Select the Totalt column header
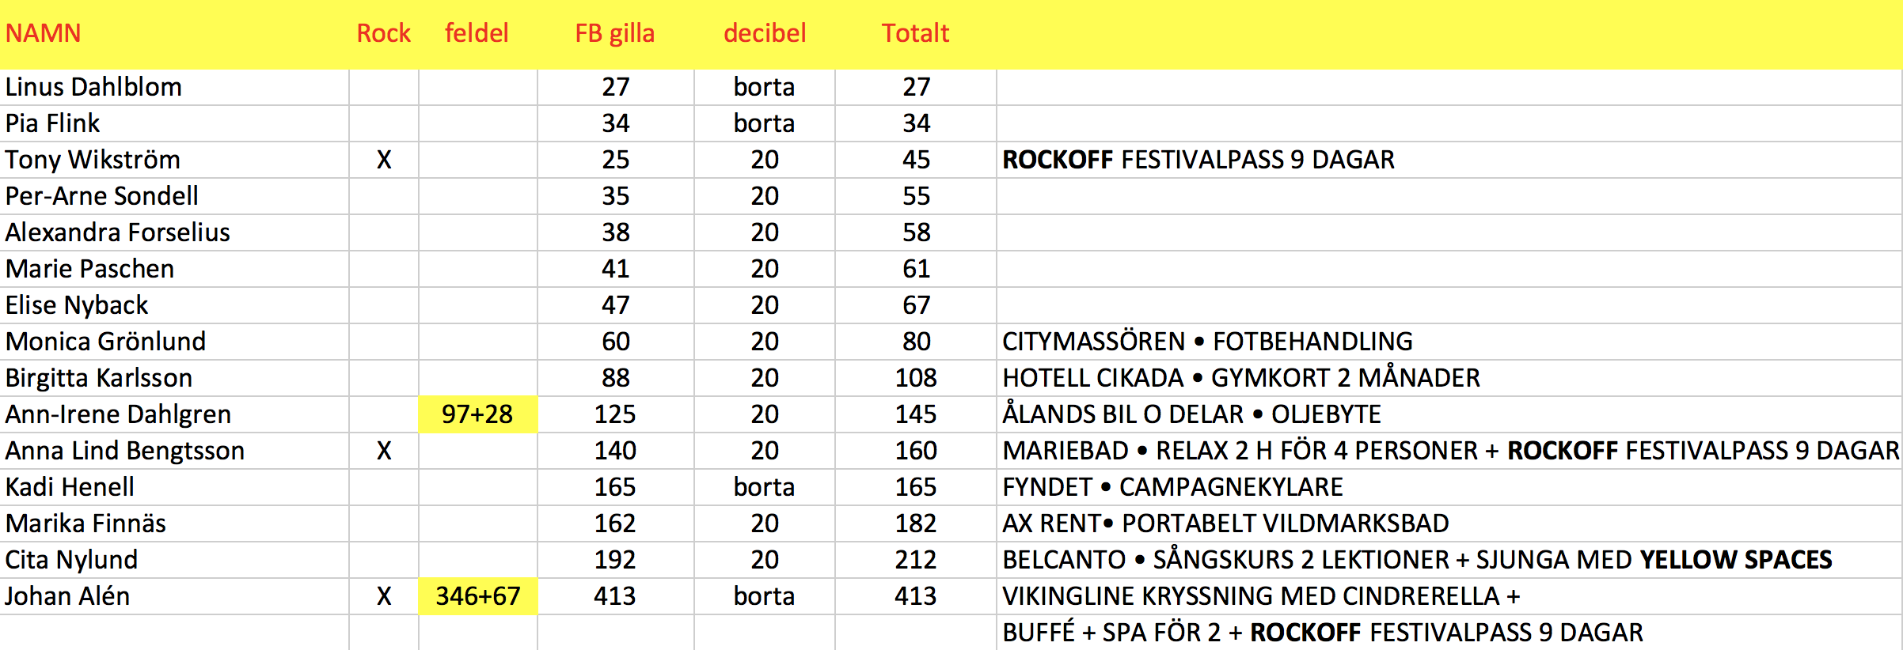1903x650 pixels. coord(915,33)
